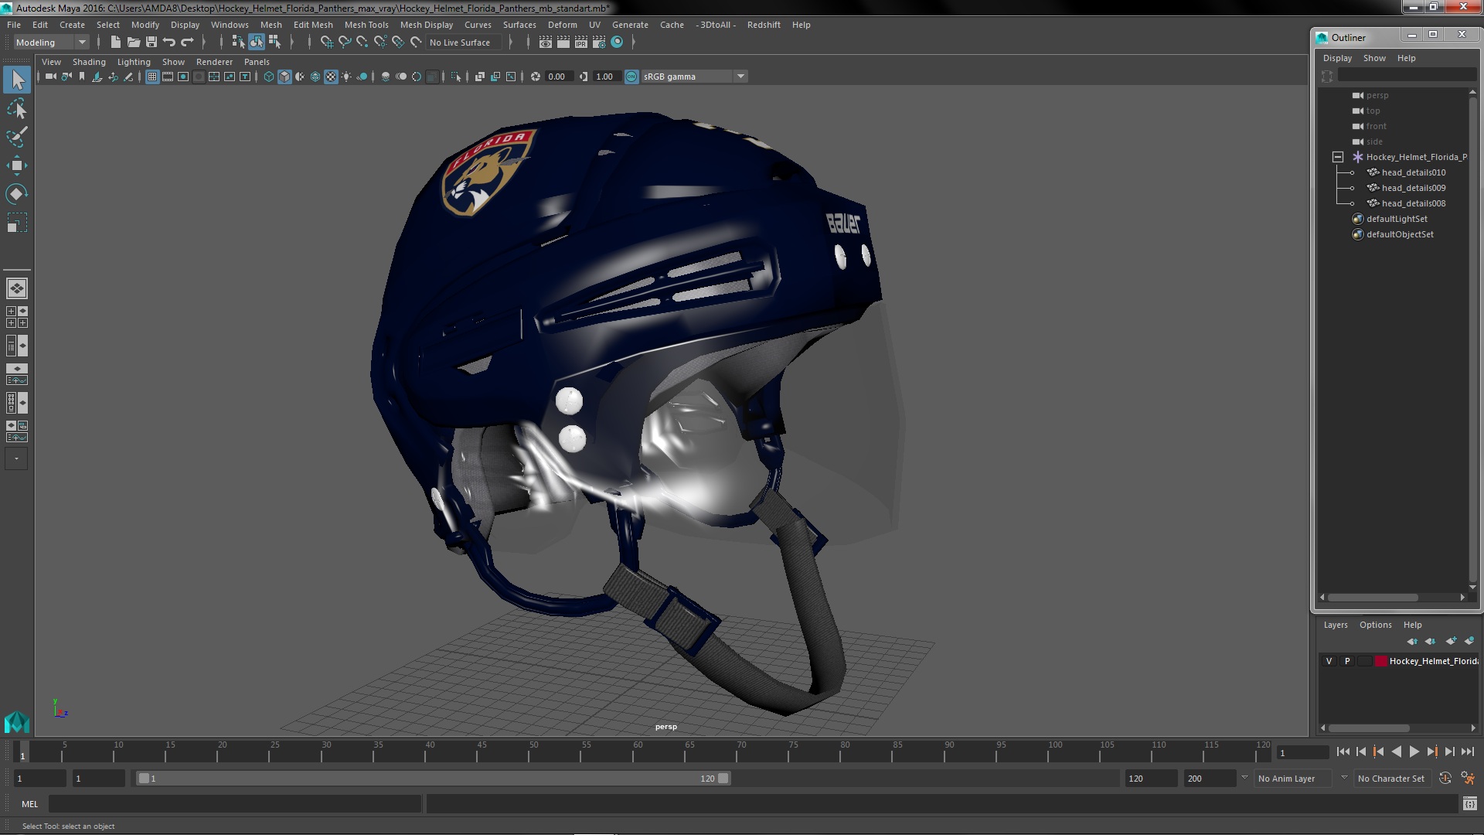Go to start of playback range
Viewport: 1484px width, 835px height.
pos(1343,751)
